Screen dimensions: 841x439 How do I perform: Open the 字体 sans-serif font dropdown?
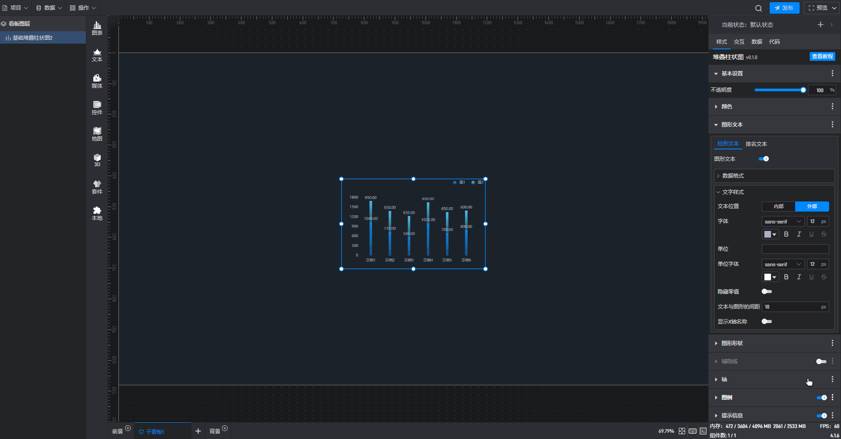(783, 221)
